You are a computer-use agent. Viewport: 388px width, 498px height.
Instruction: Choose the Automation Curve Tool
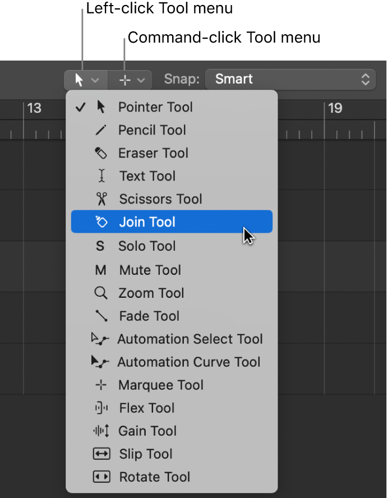click(x=188, y=362)
